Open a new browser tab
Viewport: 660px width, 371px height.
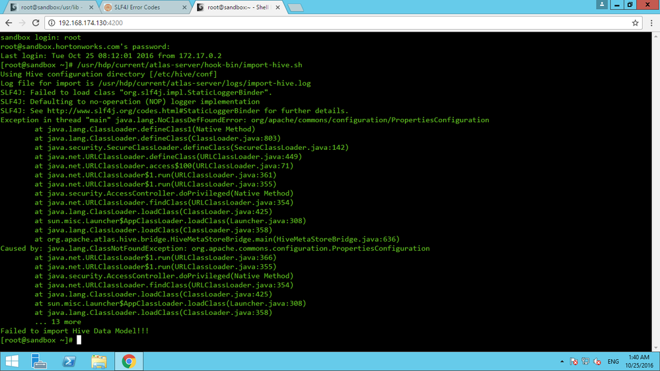pyautogui.click(x=295, y=7)
